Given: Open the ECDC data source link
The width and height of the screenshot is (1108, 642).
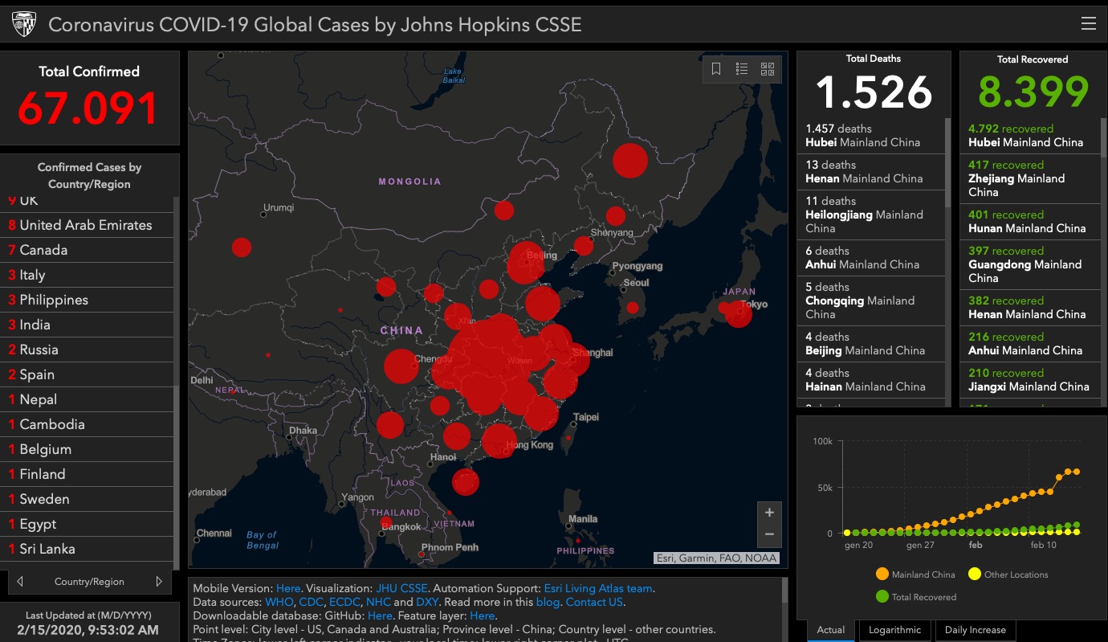Looking at the screenshot, I should tap(344, 602).
